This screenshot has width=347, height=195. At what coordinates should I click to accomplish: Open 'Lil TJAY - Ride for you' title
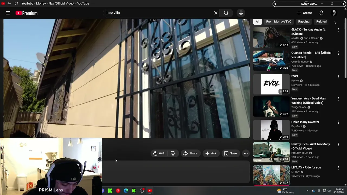tap(306, 167)
